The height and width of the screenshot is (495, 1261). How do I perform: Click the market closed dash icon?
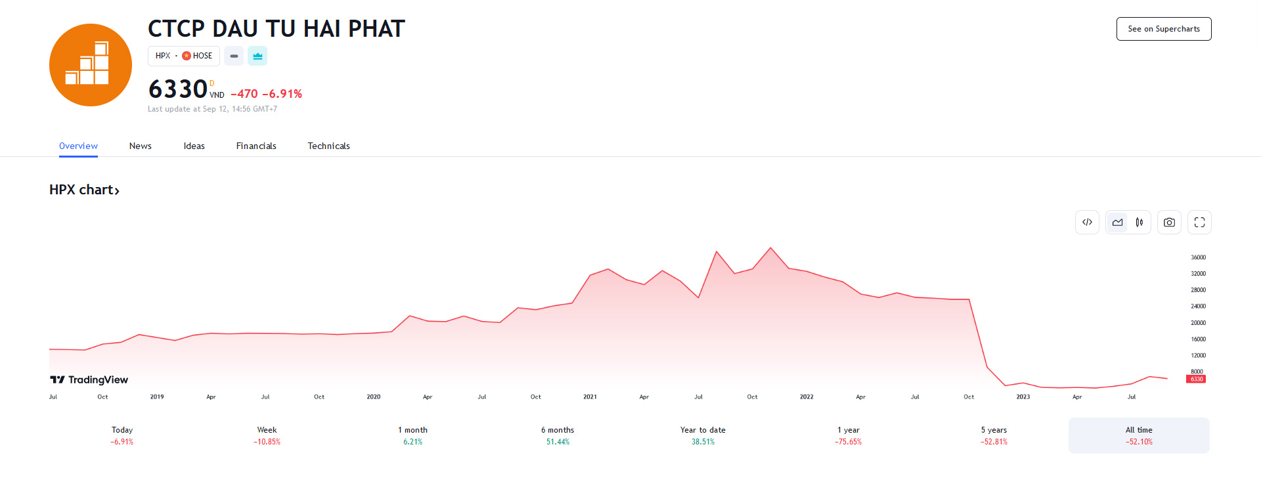click(x=234, y=56)
